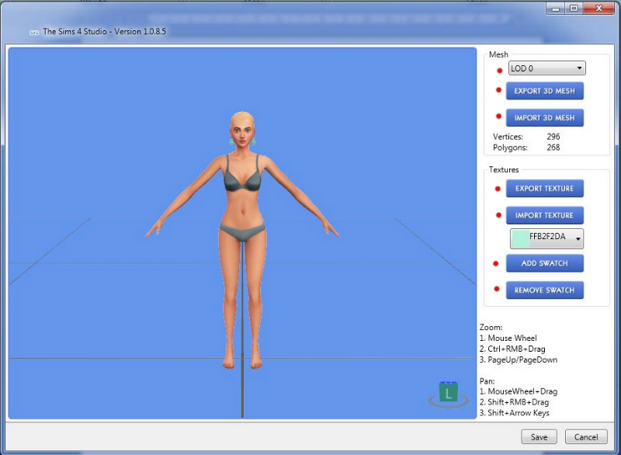Click the 'Mouse Wheel' zoom instruction text
This screenshot has width=621, height=455.
[512, 339]
